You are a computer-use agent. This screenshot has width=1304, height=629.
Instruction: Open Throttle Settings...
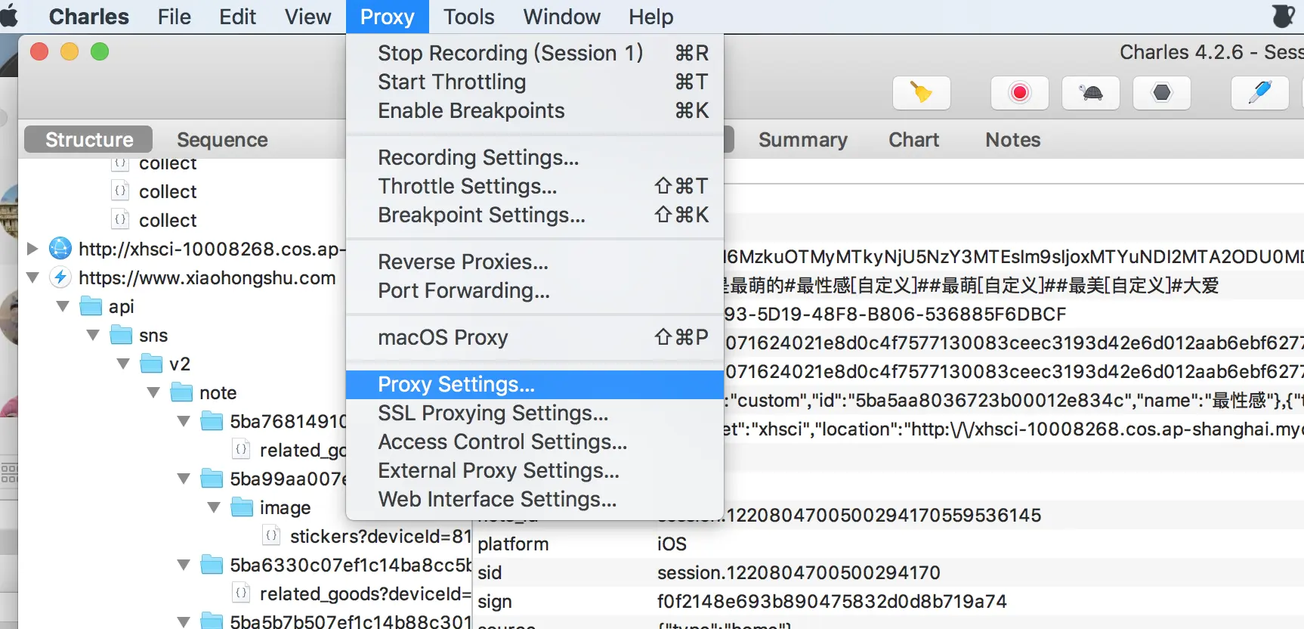point(535,187)
